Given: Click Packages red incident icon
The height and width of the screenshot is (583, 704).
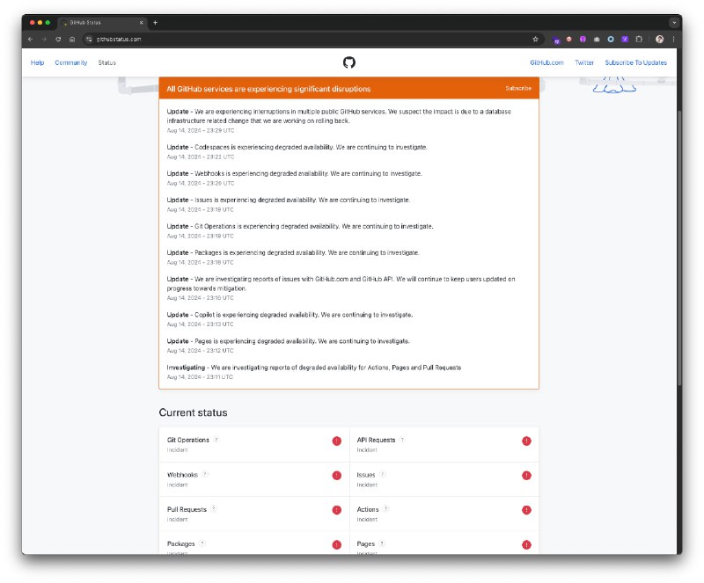Looking at the screenshot, I should [337, 544].
